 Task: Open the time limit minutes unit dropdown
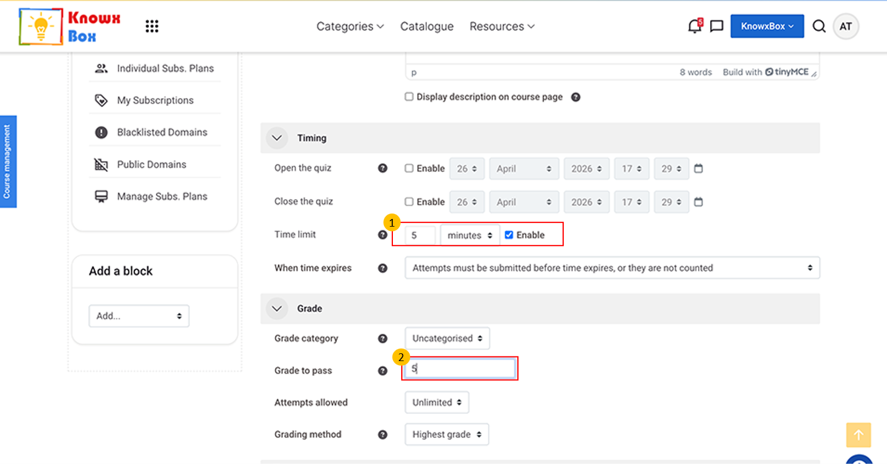pyautogui.click(x=470, y=235)
